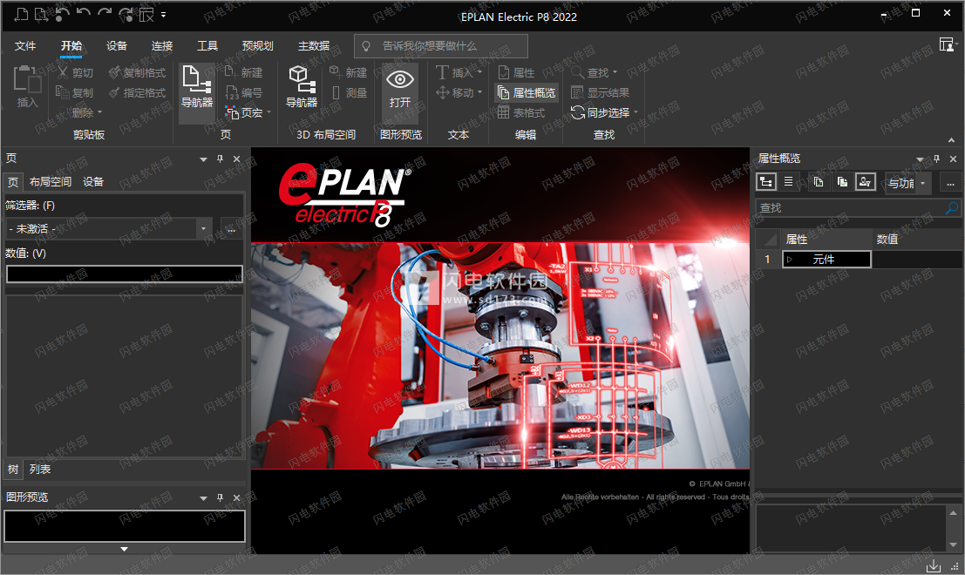Viewport: 965px width, 575px height.
Task: Open the customize quick access toolbar arrow
Action: (x=163, y=15)
